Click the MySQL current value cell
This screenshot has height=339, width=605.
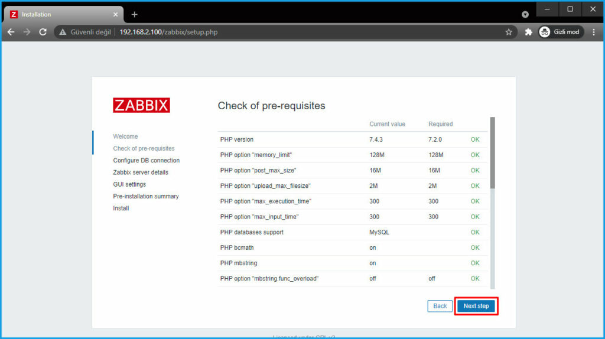(x=379, y=232)
